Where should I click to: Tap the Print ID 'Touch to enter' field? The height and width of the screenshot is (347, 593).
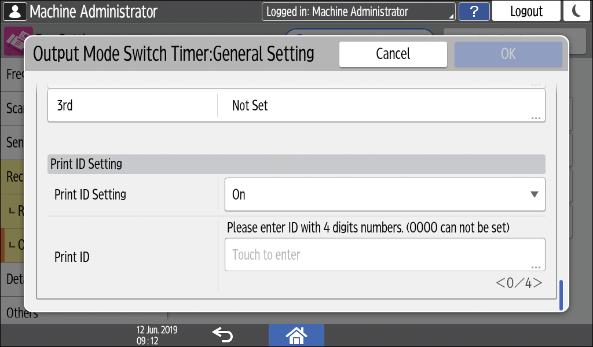385,254
